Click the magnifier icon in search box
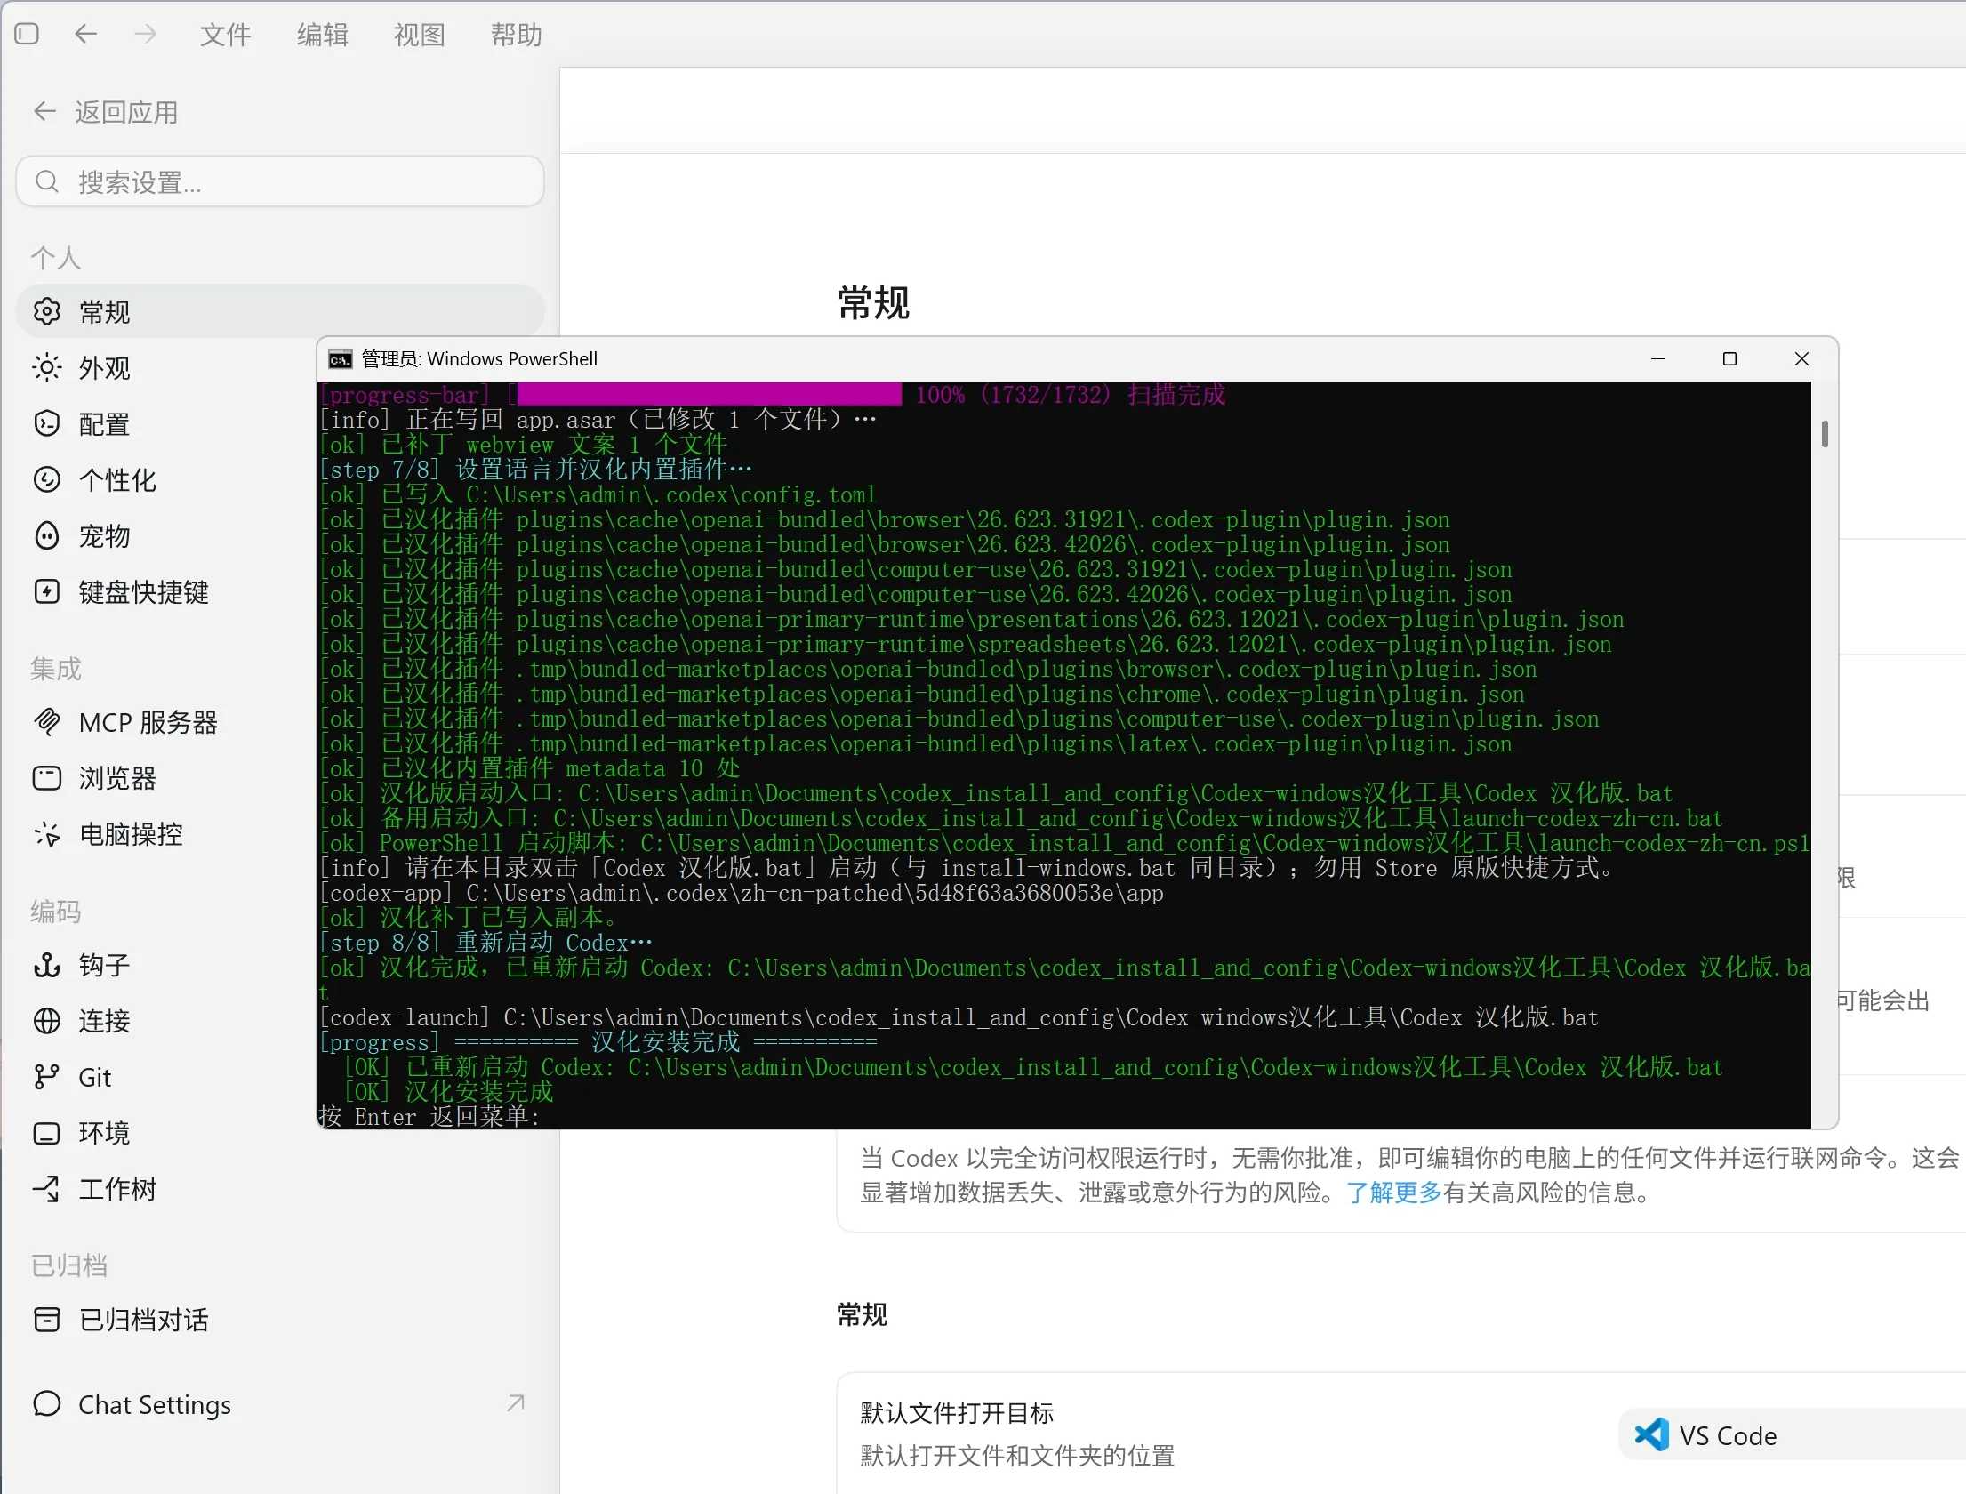The height and width of the screenshot is (1494, 1966). click(x=46, y=181)
